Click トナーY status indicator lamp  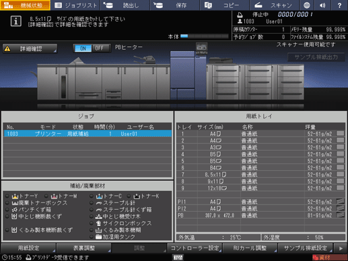pos(7,196)
